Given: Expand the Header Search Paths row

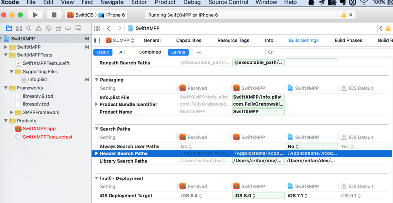Looking at the screenshot, I should 96,153.
